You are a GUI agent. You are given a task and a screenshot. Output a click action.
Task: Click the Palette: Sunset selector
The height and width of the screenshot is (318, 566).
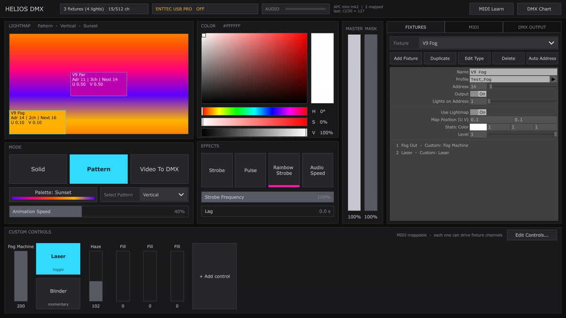[53, 195]
